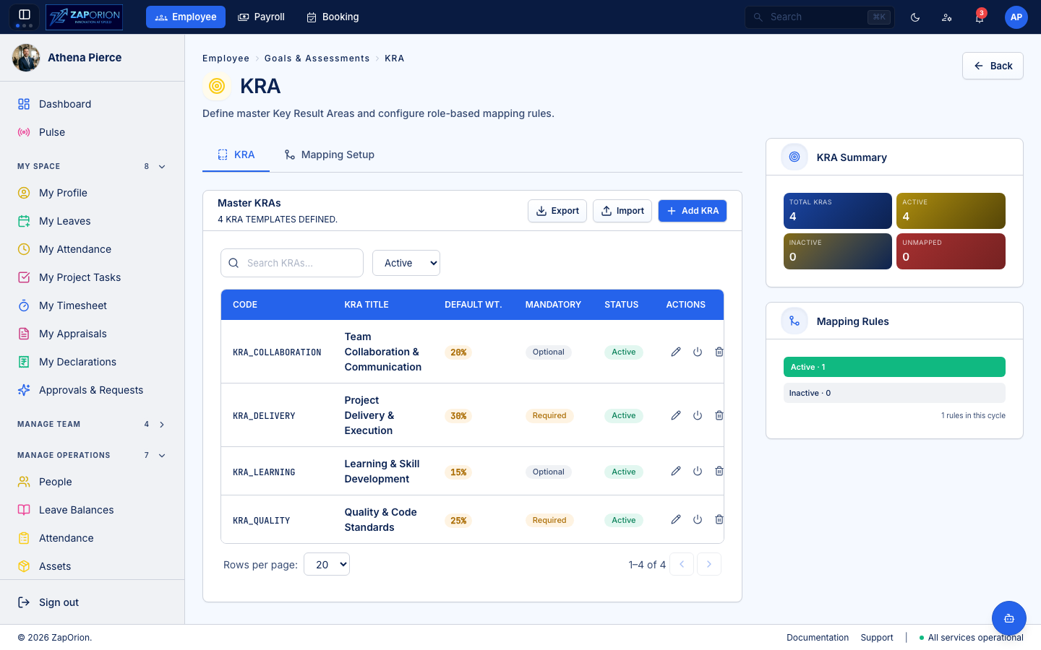Switch to the Mapping Setup tab
The width and height of the screenshot is (1041, 650).
tap(330, 155)
